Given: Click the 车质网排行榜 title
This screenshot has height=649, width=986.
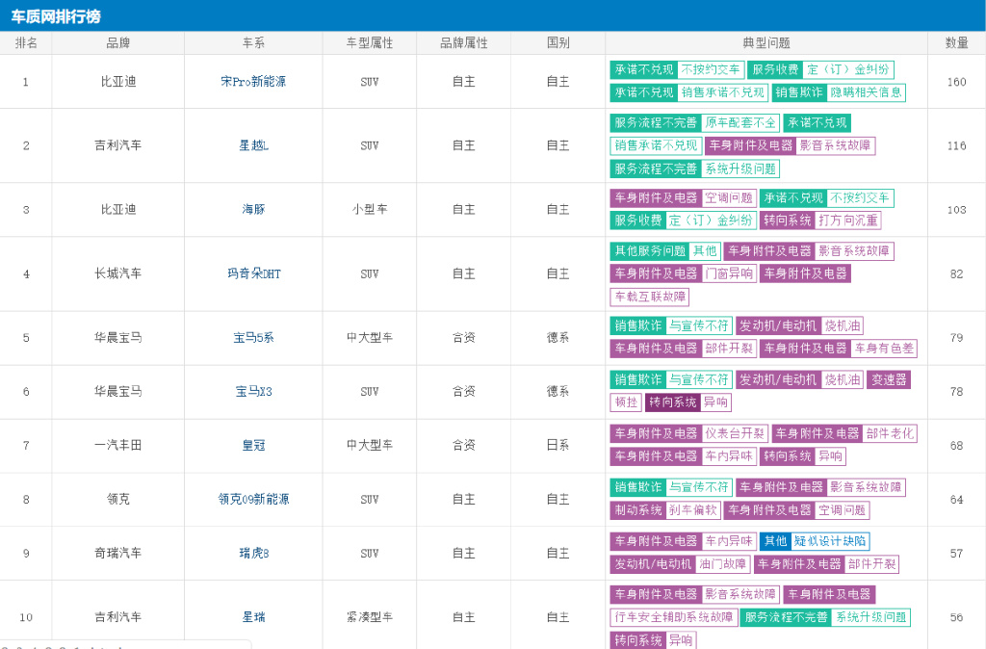Looking at the screenshot, I should [x=55, y=16].
